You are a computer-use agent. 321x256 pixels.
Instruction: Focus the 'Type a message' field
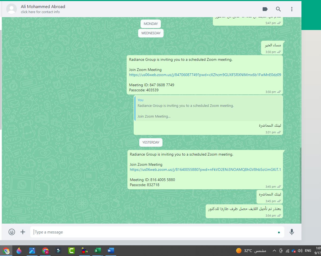coord(157,232)
